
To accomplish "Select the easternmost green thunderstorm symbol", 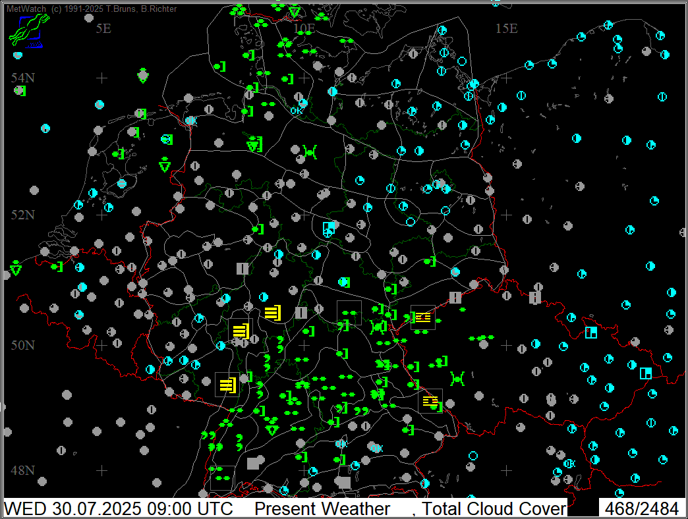I will (457, 378).
